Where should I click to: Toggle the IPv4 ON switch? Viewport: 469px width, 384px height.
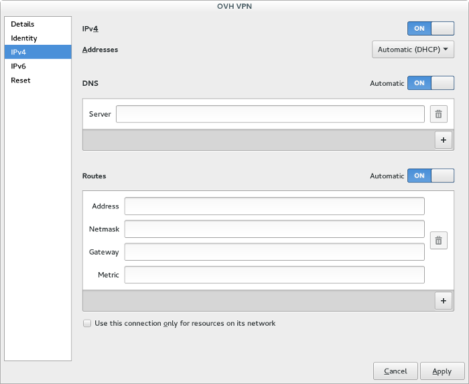pyautogui.click(x=430, y=28)
